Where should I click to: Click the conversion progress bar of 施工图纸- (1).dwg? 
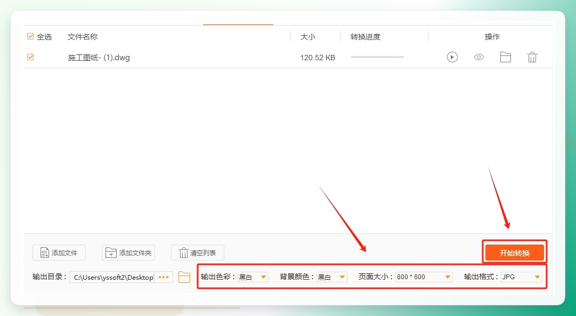pyautogui.click(x=377, y=57)
